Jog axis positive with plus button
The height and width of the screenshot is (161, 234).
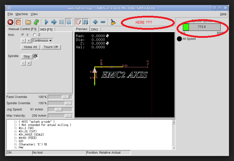pyautogui.click(x=29, y=41)
